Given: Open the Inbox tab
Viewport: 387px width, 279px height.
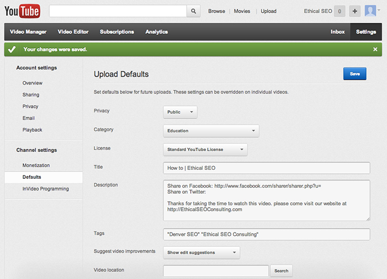Looking at the screenshot, I should pyautogui.click(x=338, y=32).
